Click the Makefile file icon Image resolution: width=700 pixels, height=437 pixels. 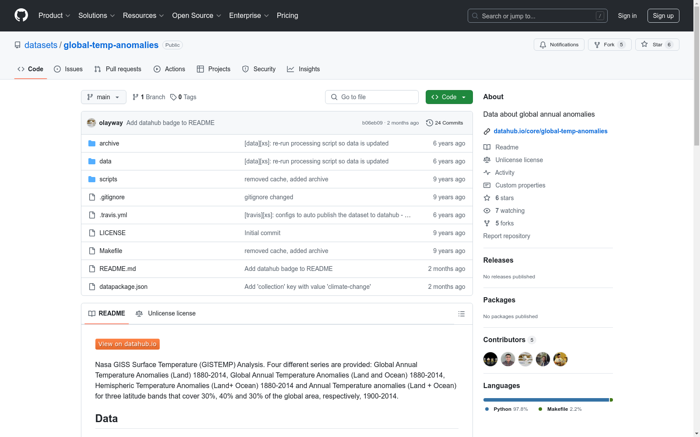pos(92,251)
